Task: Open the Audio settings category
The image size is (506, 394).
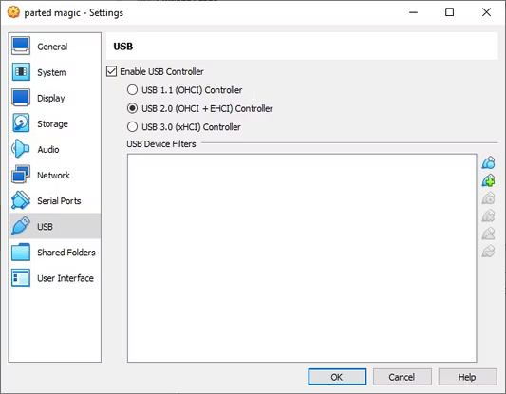Action: [x=55, y=149]
